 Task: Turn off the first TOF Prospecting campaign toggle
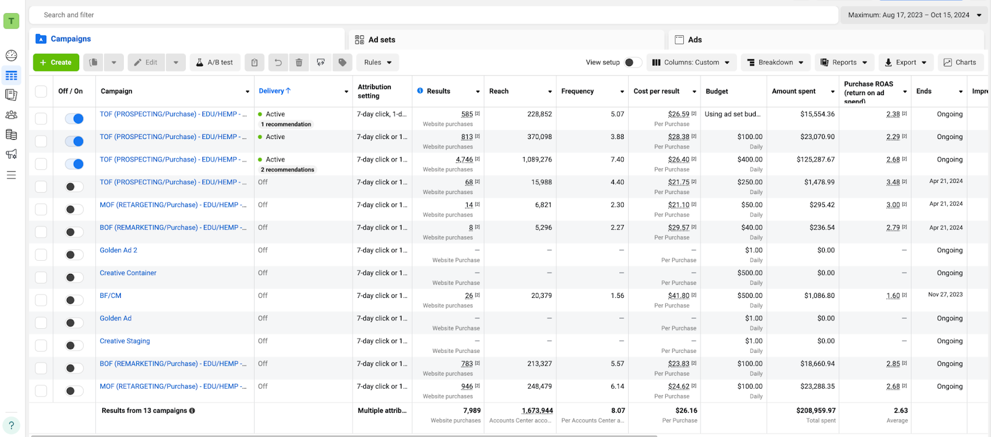pyautogui.click(x=74, y=119)
